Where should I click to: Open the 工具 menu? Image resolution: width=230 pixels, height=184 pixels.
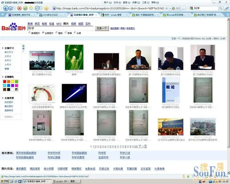(145, 2)
